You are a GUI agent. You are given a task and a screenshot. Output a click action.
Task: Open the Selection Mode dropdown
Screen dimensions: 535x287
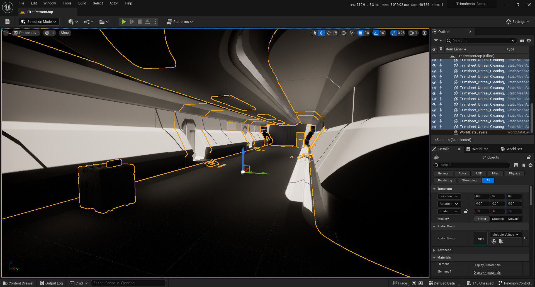click(x=39, y=22)
